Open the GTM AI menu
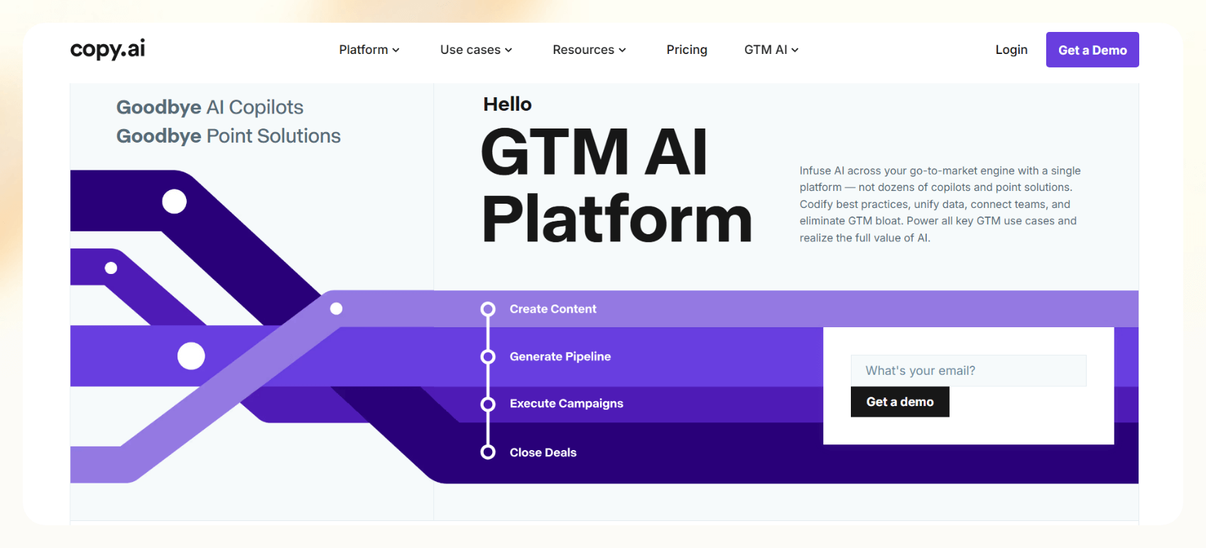This screenshot has height=548, width=1206. coord(771,50)
